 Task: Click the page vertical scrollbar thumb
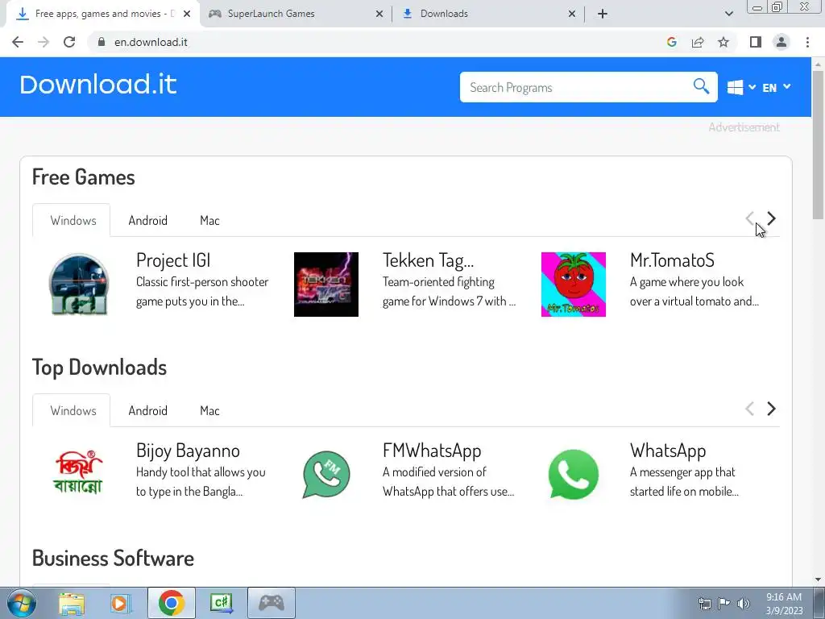tap(818, 145)
